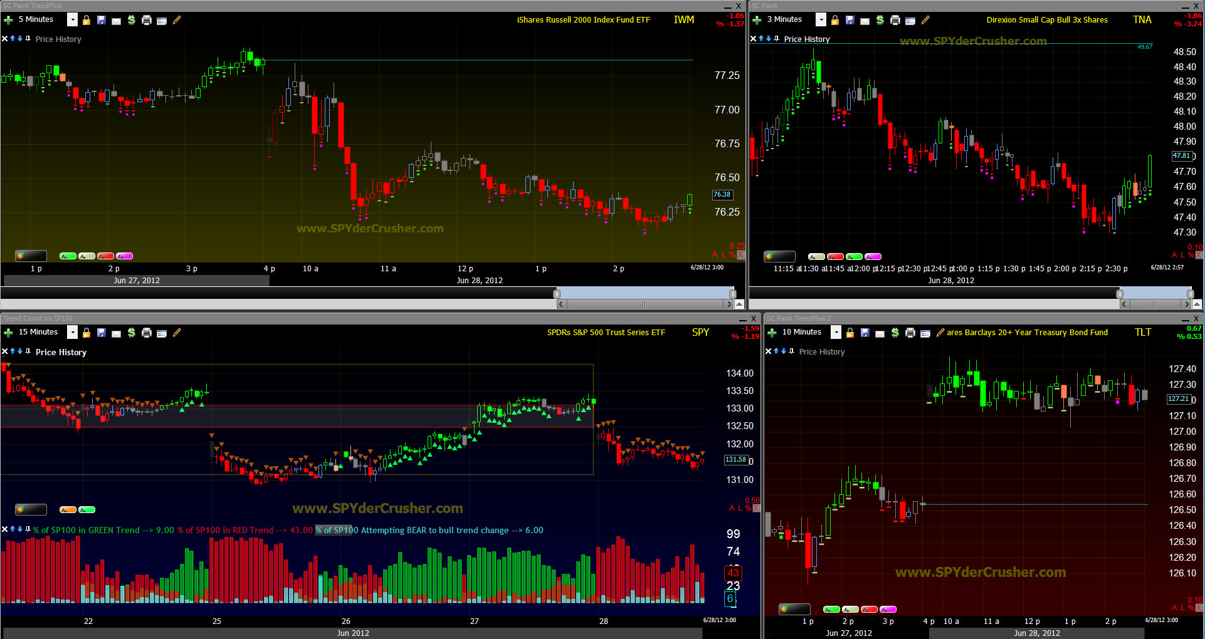Click the pencil drawing icon in IWM chart
The height and width of the screenshot is (639, 1205).
(177, 20)
